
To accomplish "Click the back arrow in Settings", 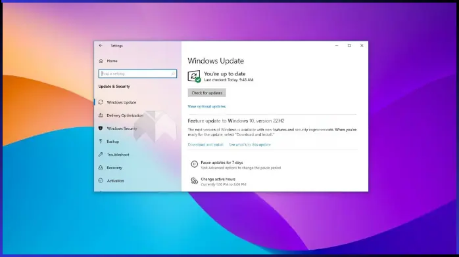I will (101, 45).
